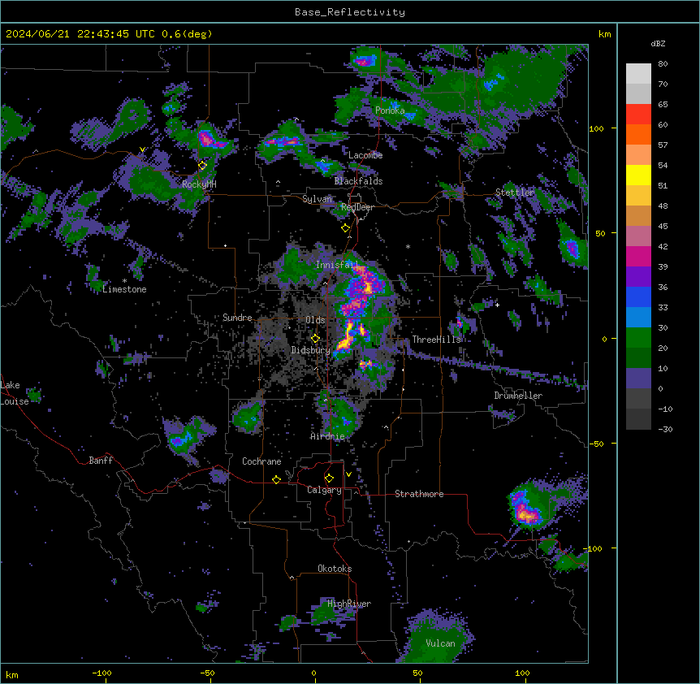This screenshot has width=700, height=684.
Task: Click the Strathmore town label
Action: click(419, 494)
